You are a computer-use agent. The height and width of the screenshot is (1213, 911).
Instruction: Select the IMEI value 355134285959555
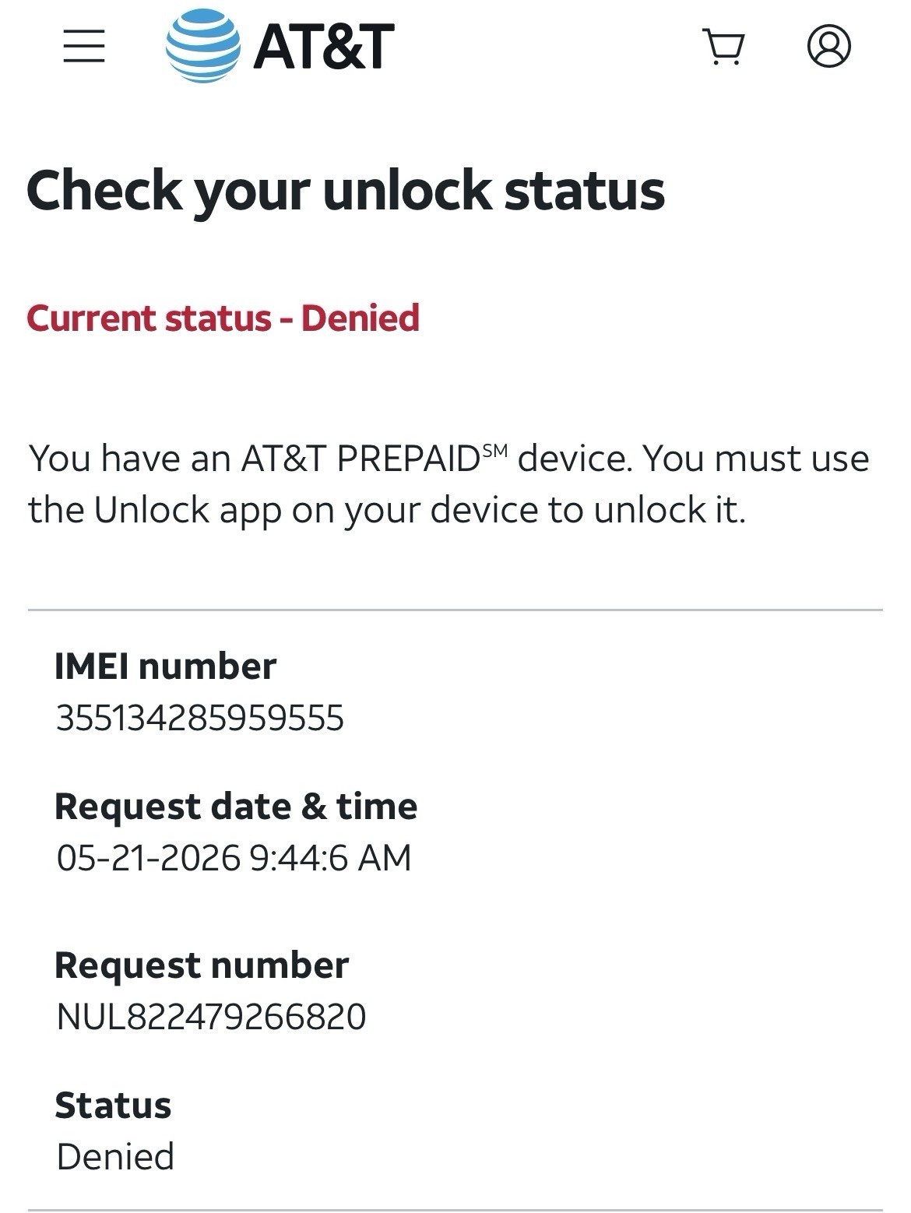point(200,718)
